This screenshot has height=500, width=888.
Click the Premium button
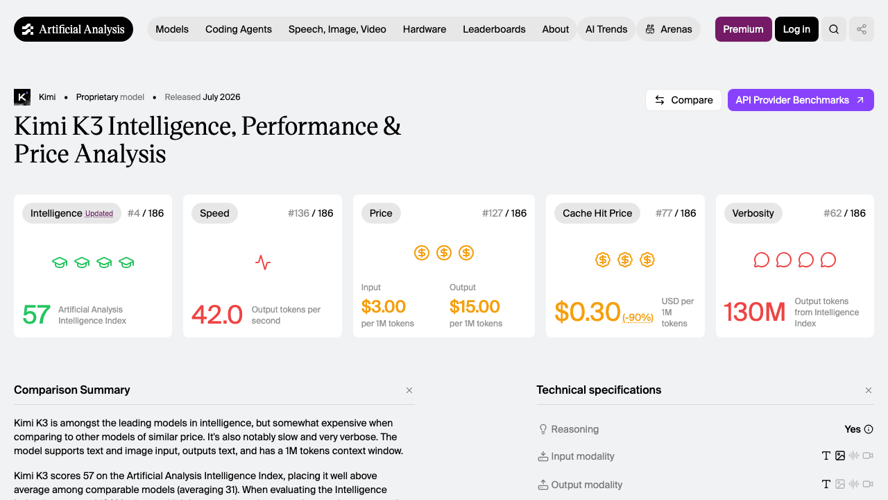click(x=744, y=29)
